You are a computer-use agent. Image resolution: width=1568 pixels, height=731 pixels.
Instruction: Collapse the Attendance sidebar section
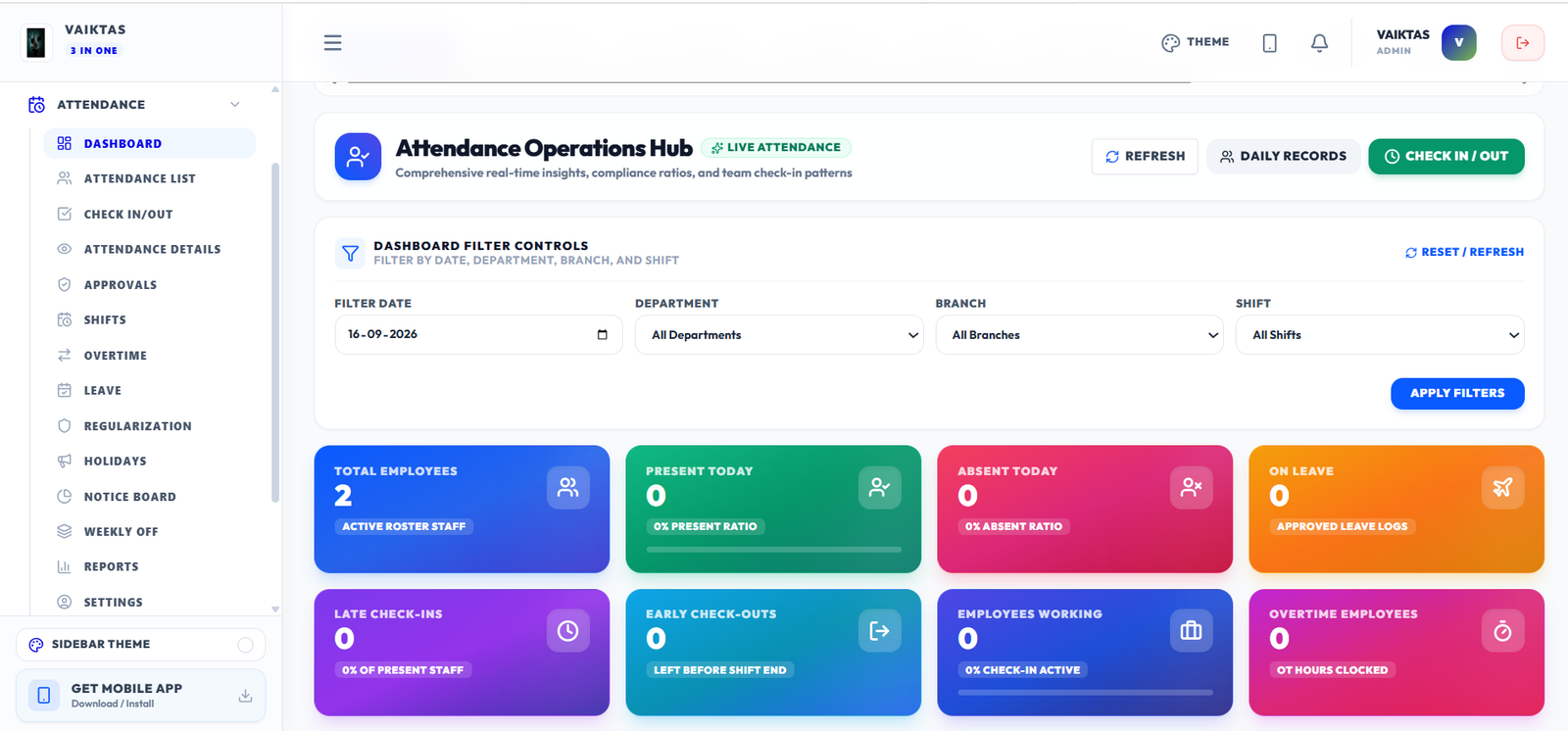(x=234, y=105)
